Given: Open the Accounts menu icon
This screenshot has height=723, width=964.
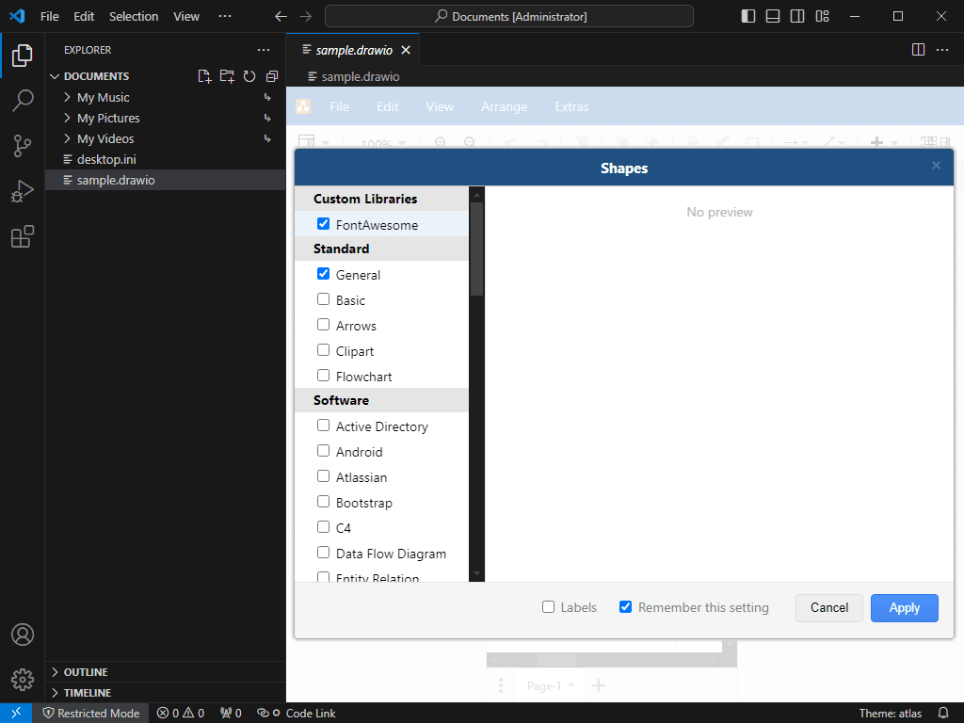Looking at the screenshot, I should (x=23, y=634).
